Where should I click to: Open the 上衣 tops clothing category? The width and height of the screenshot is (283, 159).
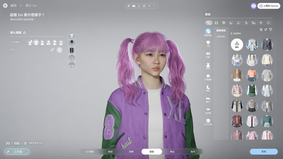tap(208, 44)
